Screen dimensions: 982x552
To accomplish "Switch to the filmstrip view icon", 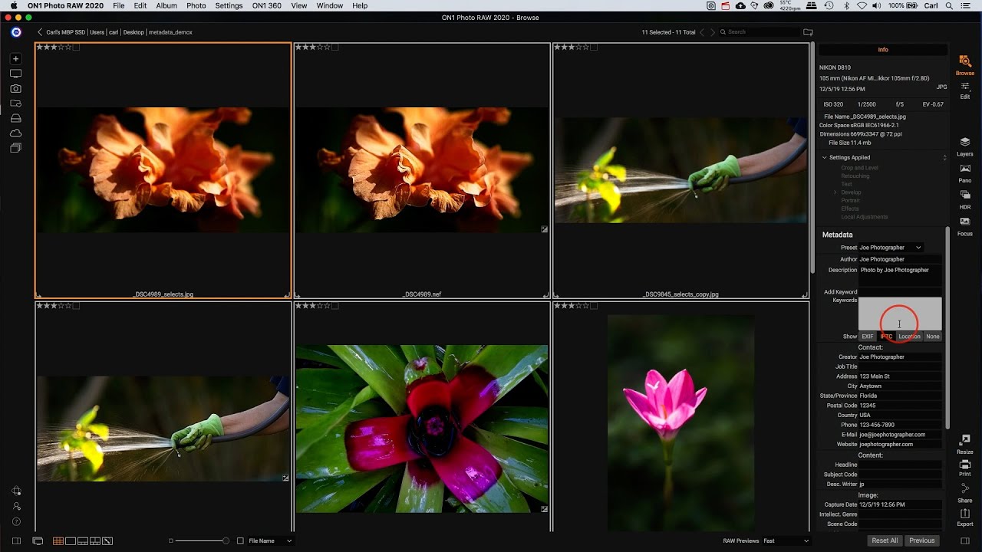I will click(83, 541).
